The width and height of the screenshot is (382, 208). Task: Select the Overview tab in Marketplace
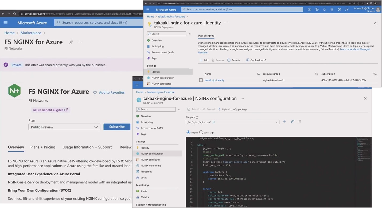pos(16,147)
